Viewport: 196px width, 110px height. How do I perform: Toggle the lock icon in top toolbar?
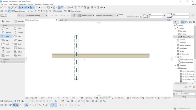(54, 7)
